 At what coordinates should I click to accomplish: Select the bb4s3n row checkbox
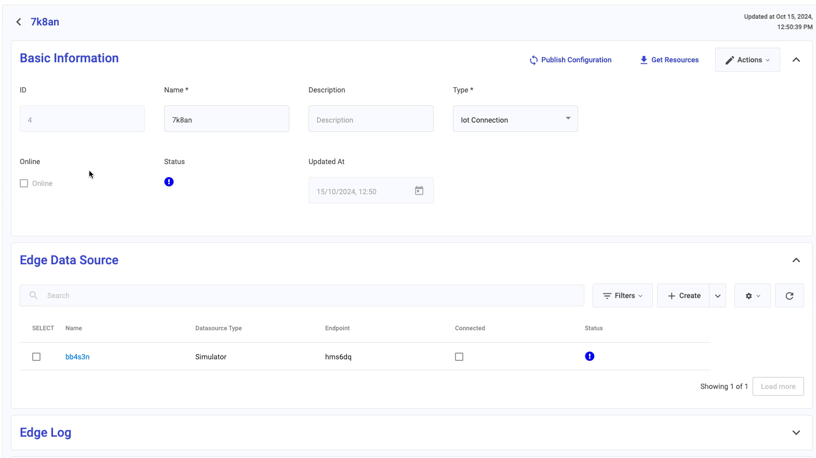pyautogui.click(x=36, y=357)
